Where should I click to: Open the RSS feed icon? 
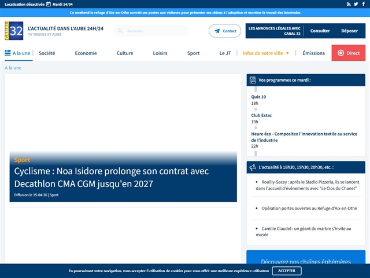(349, 4)
